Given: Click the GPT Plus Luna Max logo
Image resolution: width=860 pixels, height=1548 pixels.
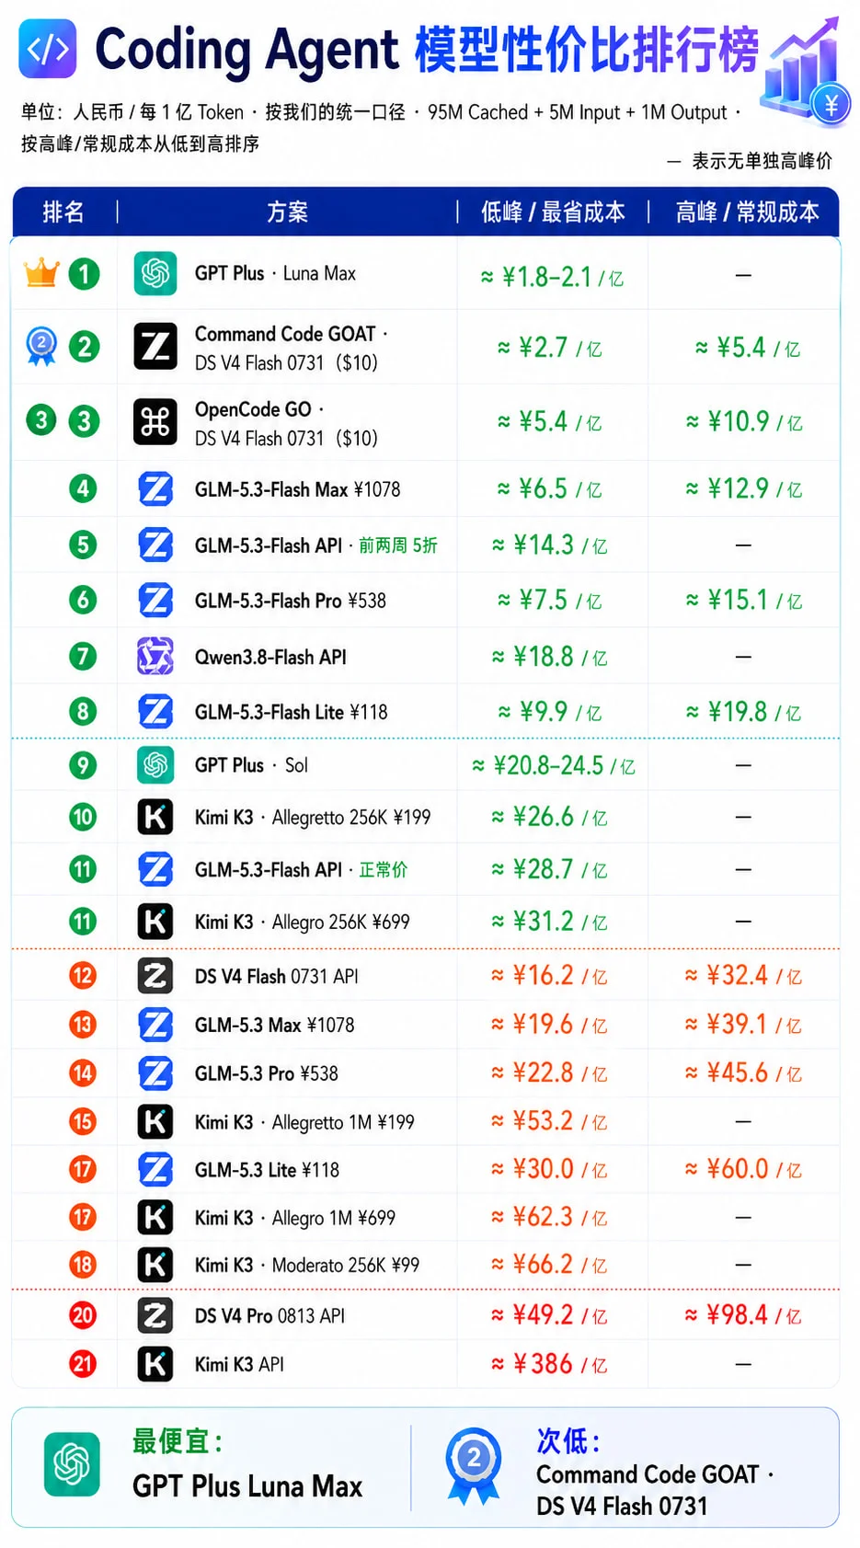Looking at the screenshot, I should pyautogui.click(x=155, y=273).
